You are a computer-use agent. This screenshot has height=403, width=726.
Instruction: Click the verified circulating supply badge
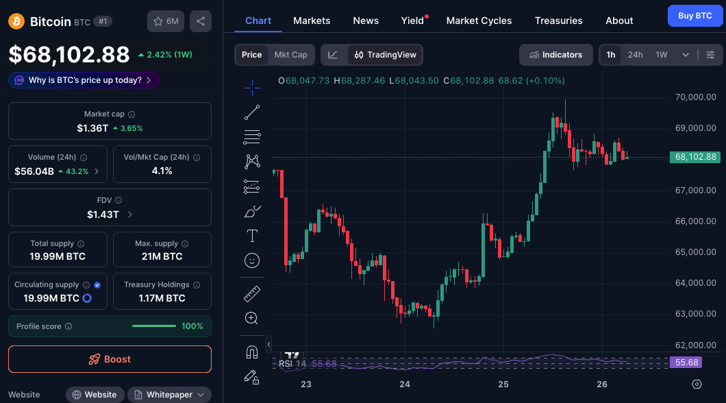97,285
